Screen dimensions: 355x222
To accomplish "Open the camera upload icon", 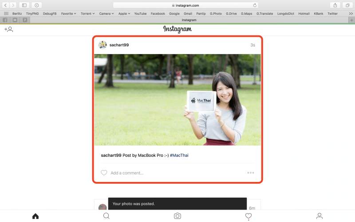I will [177, 216].
